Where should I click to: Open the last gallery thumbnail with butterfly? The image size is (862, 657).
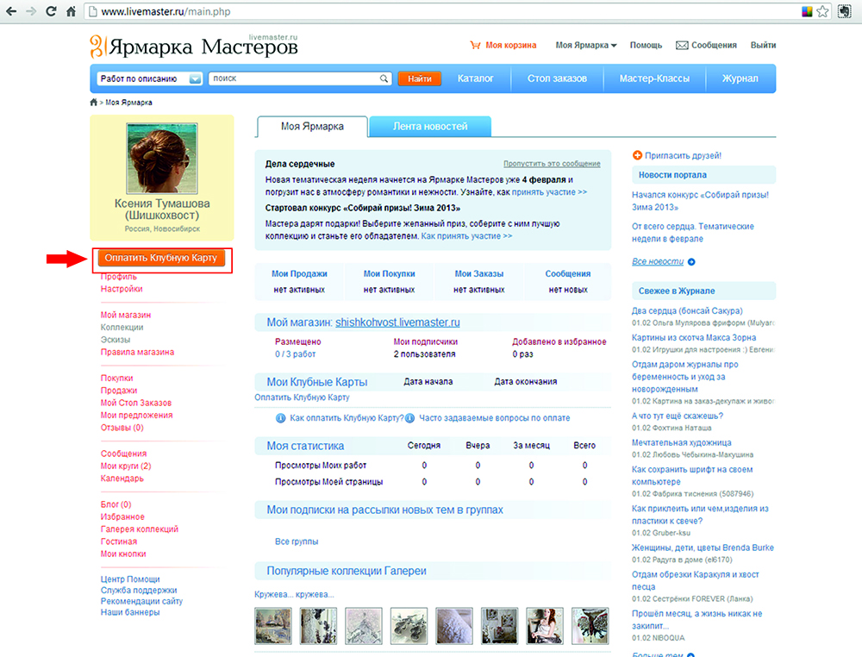590,626
